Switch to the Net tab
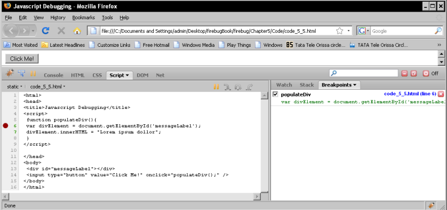Image resolution: width=447 pixels, height=210 pixels. click(160, 76)
